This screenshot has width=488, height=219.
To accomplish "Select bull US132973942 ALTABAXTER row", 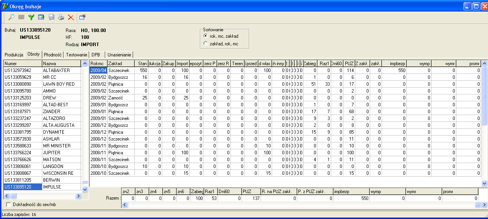I will point(43,70).
